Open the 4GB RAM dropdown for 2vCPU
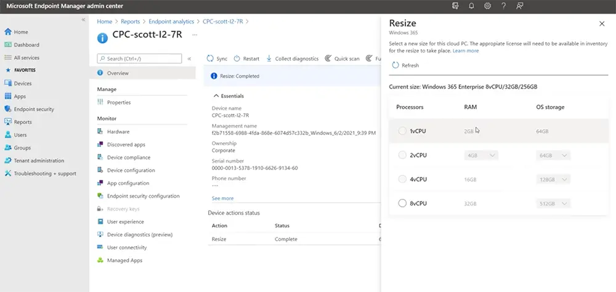 [481, 155]
